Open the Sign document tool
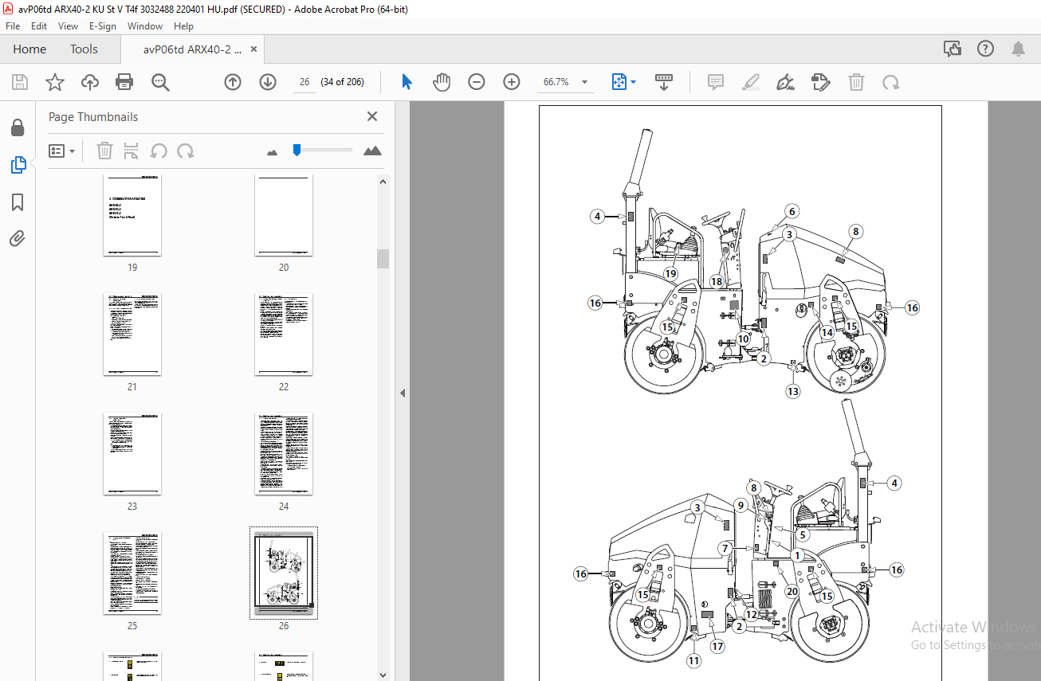The height and width of the screenshot is (681, 1041). [786, 82]
